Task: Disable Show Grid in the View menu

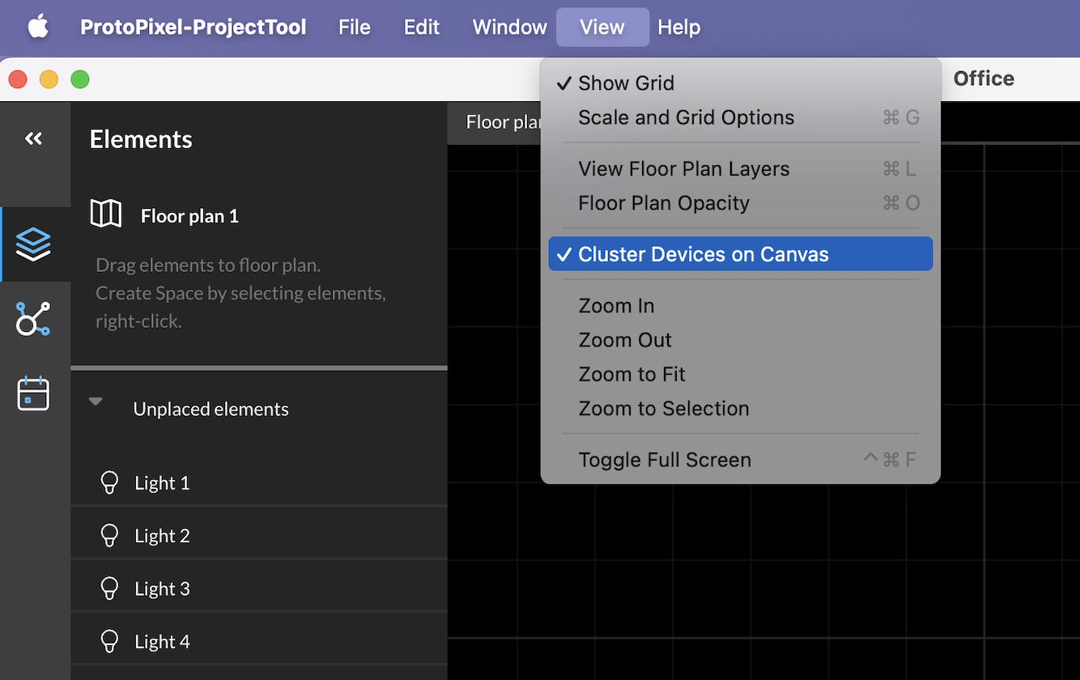Action: 626,83
